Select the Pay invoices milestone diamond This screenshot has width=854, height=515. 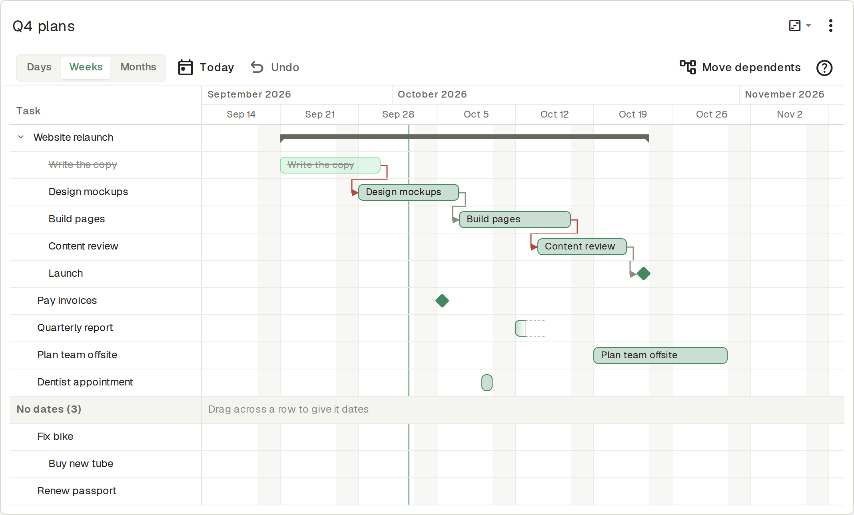[x=442, y=301]
